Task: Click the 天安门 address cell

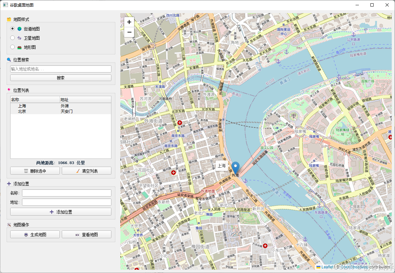Action: 67,112
